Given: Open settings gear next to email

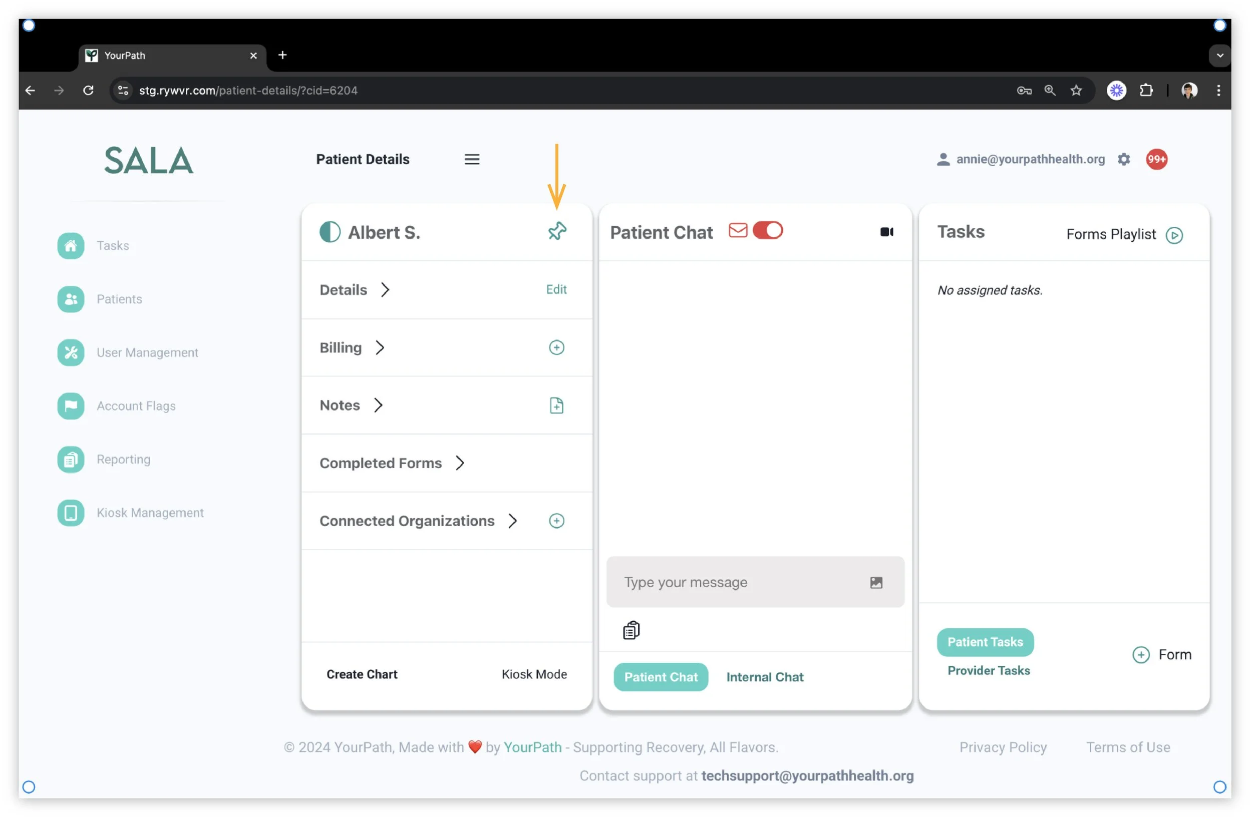Looking at the screenshot, I should click(x=1124, y=159).
